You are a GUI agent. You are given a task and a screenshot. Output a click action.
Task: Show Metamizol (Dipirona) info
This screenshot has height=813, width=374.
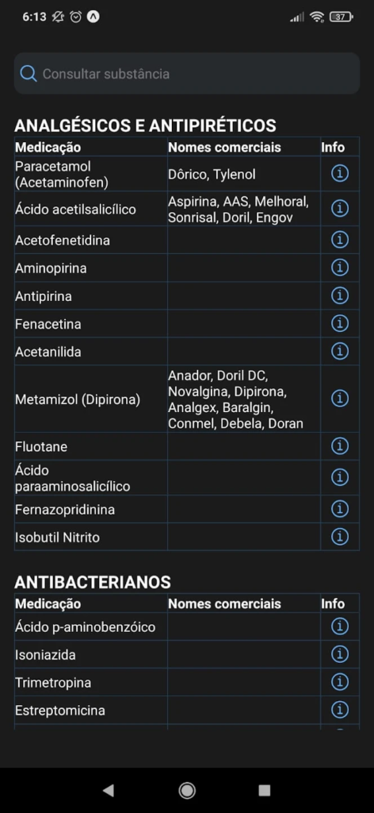tap(340, 399)
